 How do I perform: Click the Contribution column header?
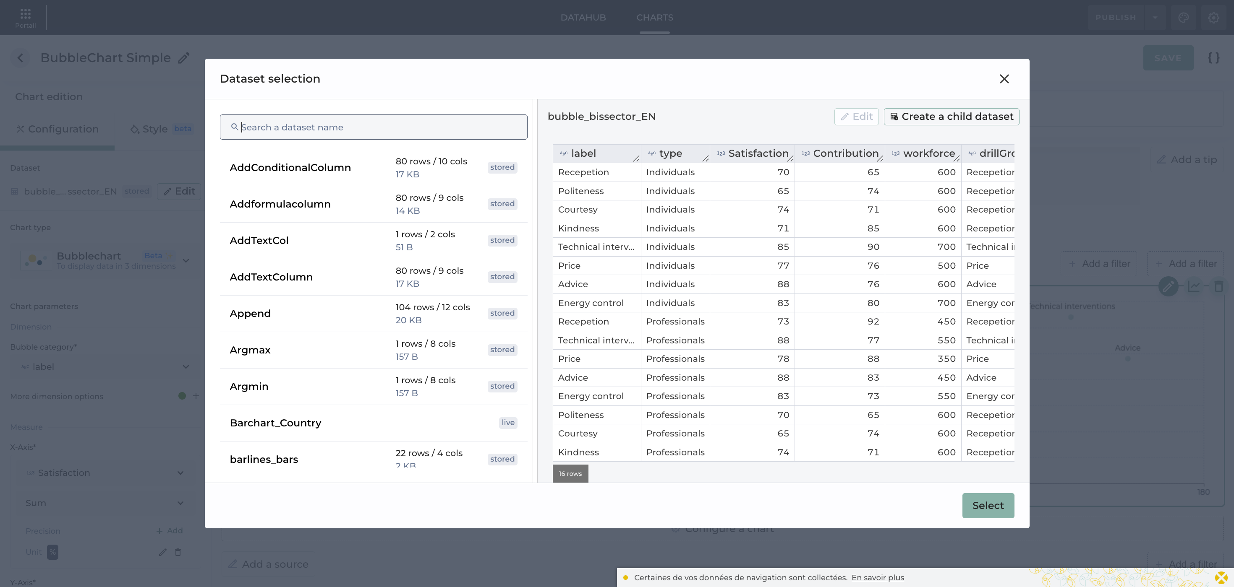click(839, 153)
